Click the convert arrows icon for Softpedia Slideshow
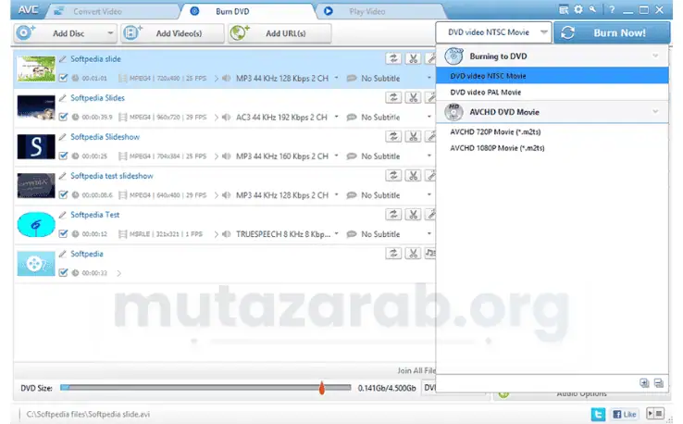 point(393,136)
